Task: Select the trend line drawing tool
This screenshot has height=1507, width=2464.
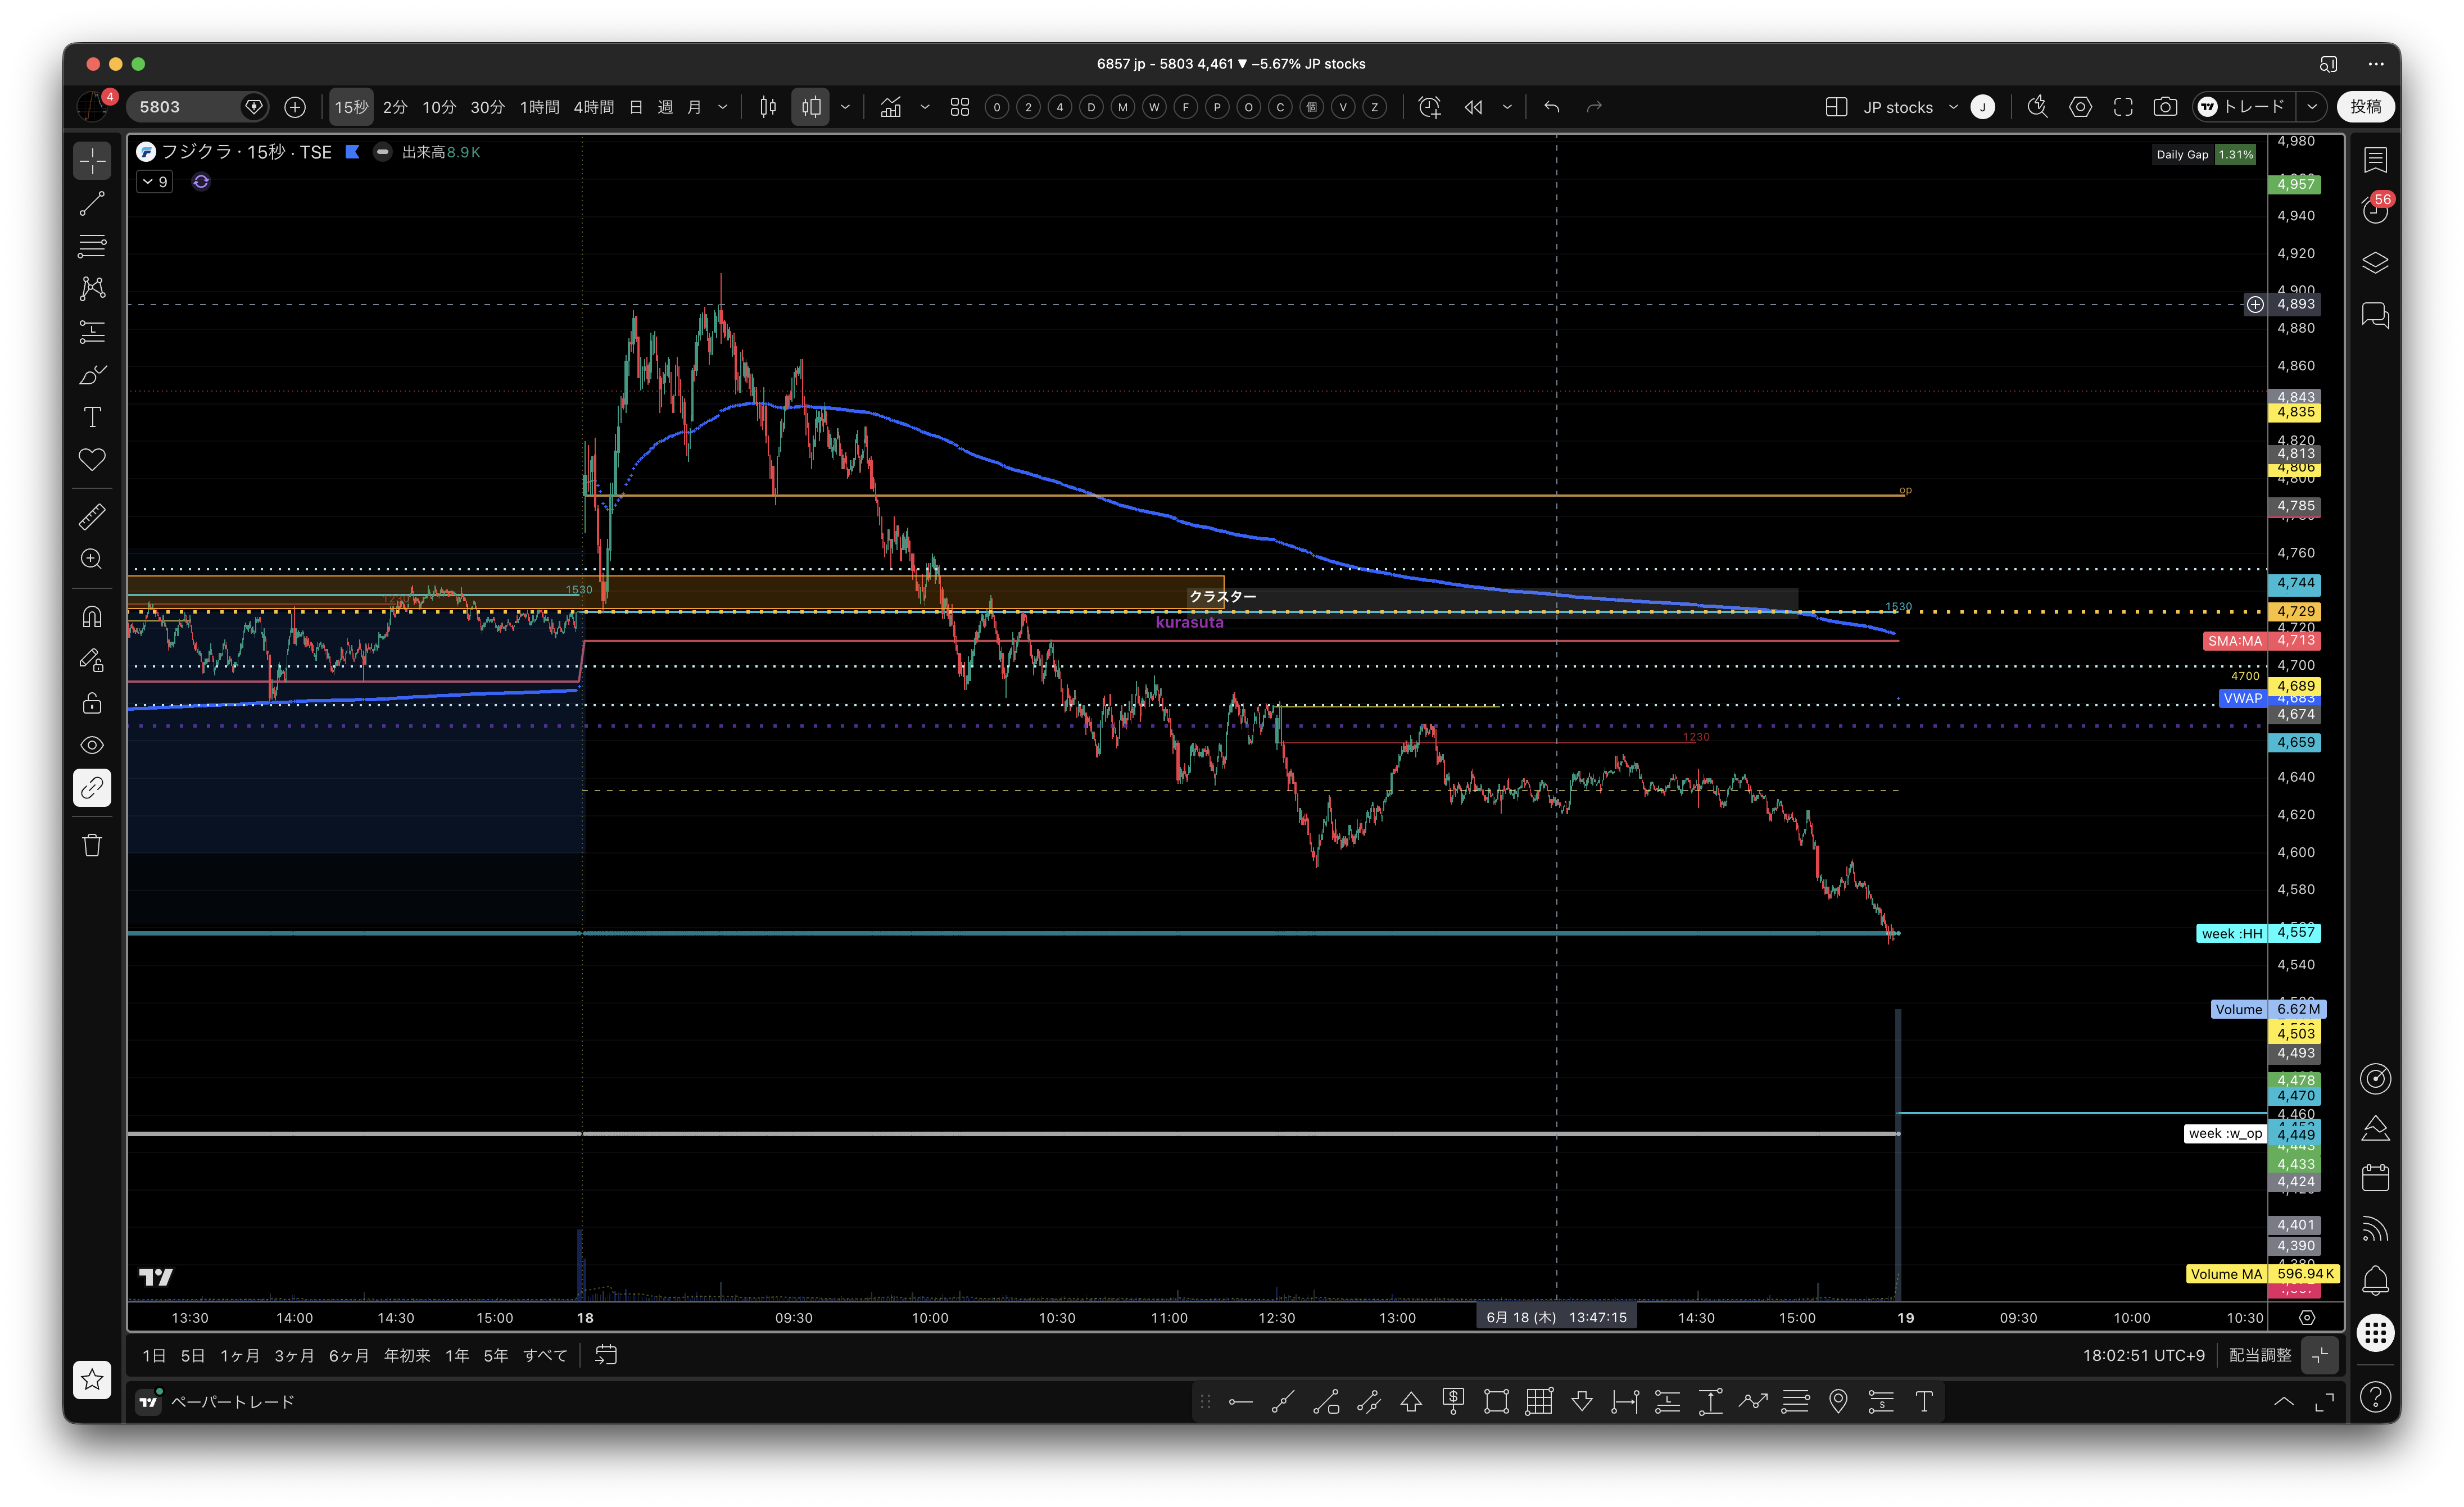Action: tap(92, 204)
